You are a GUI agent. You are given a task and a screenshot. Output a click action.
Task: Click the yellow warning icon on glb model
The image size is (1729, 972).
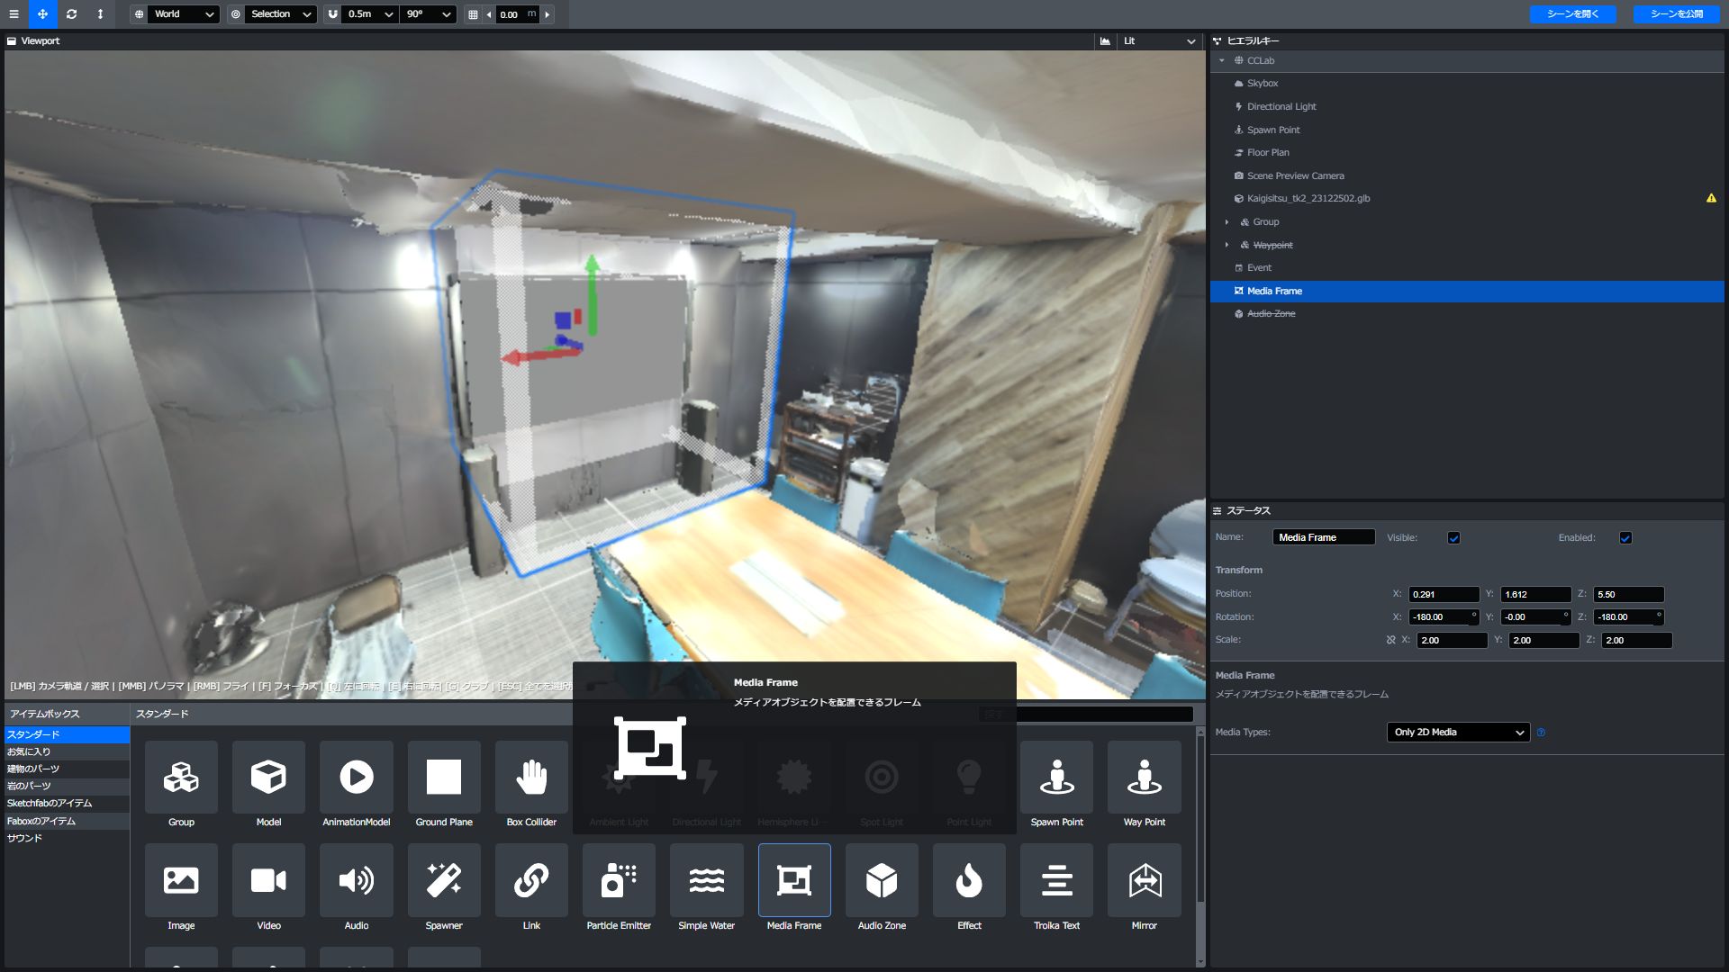(1711, 199)
